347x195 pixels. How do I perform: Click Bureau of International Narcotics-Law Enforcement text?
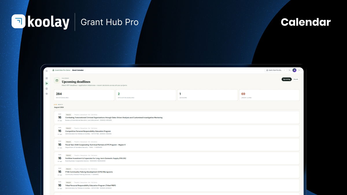82,120
